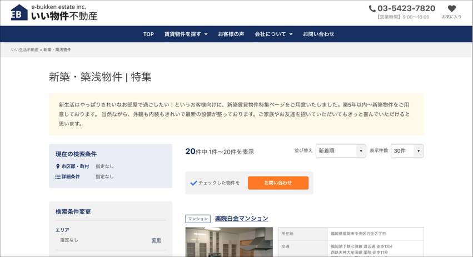Viewport: 473px width, 257px height.
Task: Open favorites via the heart icon
Action: (451, 8)
